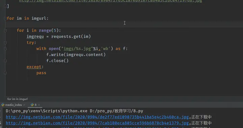
Task: Fold the 'with open' block in the gutter
Action: pyautogui.click(x=5, y=49)
